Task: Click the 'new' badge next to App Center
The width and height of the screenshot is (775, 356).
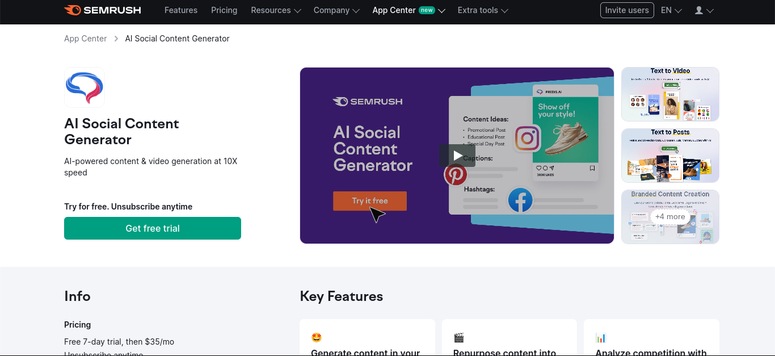Action: click(x=427, y=10)
